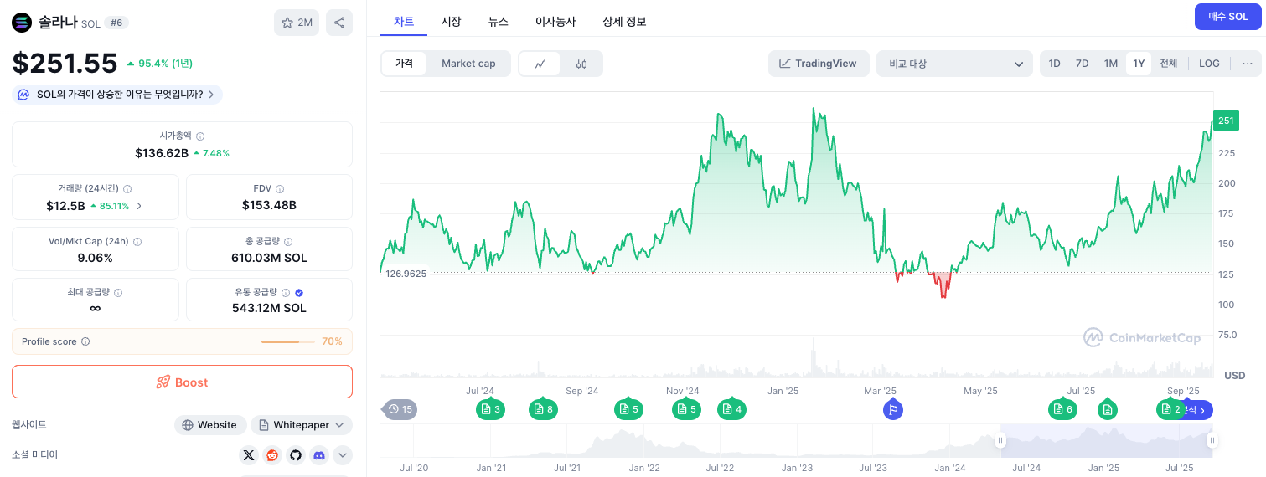
Task: Open the Discord social icon
Action: click(318, 455)
